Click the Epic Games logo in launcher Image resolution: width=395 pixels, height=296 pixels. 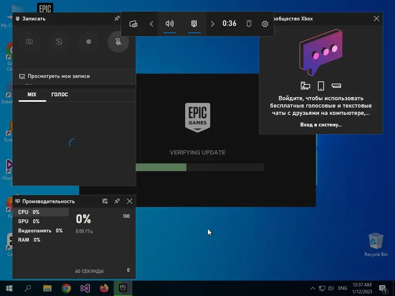pyautogui.click(x=197, y=117)
